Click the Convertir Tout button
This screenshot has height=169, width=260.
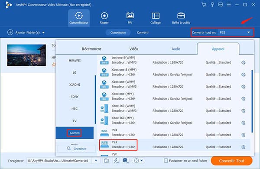click(231, 161)
